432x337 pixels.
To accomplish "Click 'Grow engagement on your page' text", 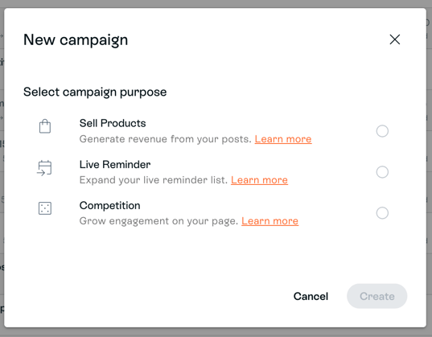I will point(158,221).
